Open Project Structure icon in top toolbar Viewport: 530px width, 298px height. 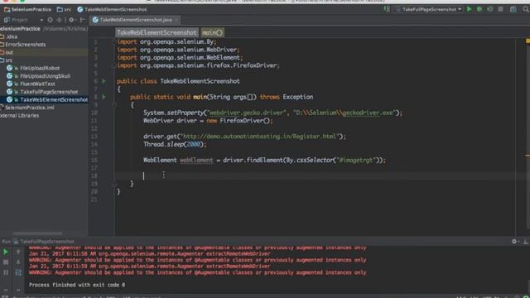[x=513, y=9]
